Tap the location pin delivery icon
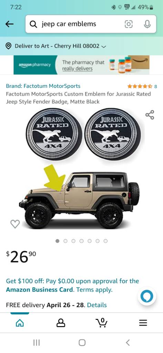 9,46
